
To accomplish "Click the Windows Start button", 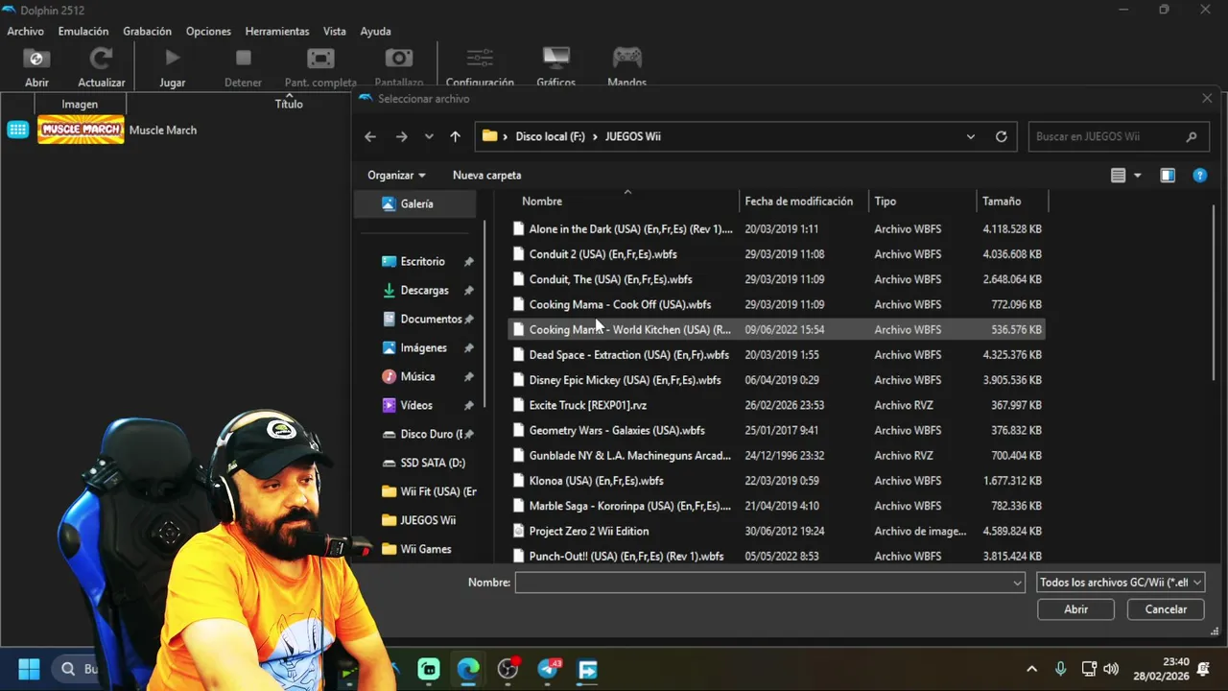I will 29,669.
